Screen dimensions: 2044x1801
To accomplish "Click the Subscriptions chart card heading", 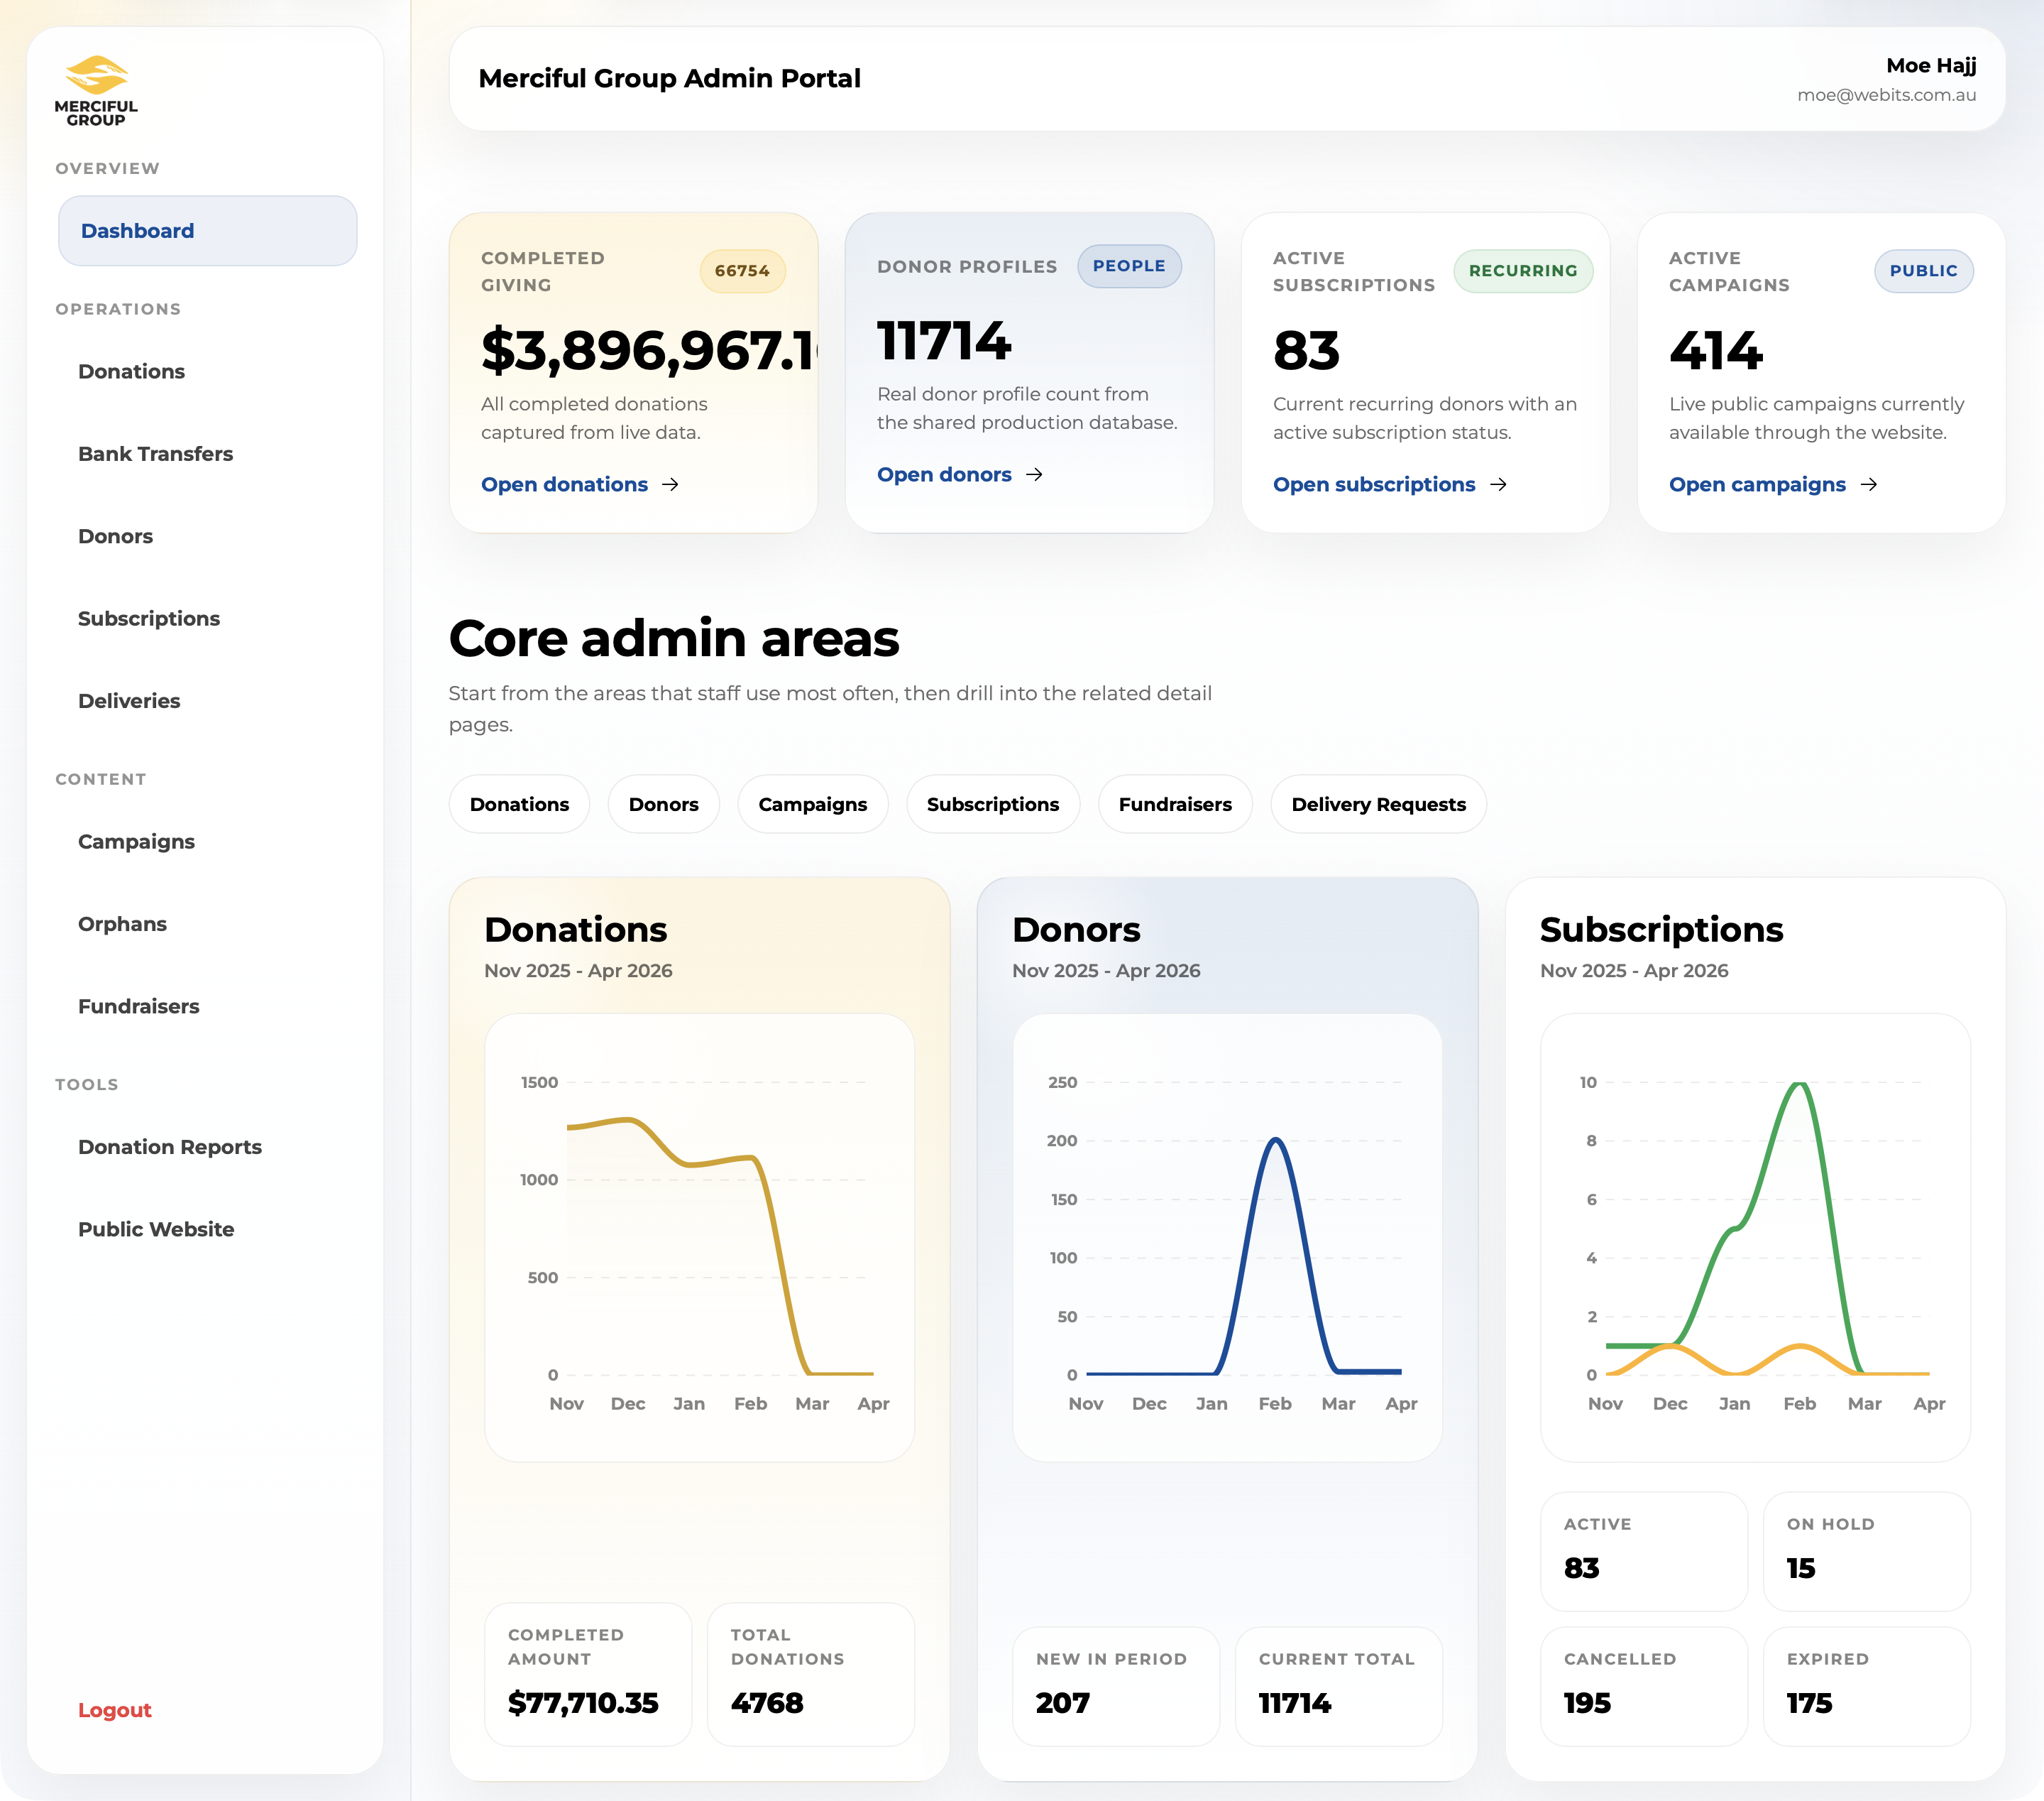I will coord(1661,930).
